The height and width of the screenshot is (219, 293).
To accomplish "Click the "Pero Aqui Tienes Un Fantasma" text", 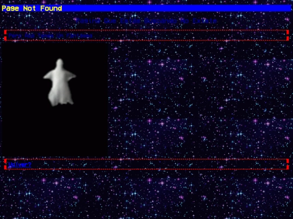I will coord(50,36).
